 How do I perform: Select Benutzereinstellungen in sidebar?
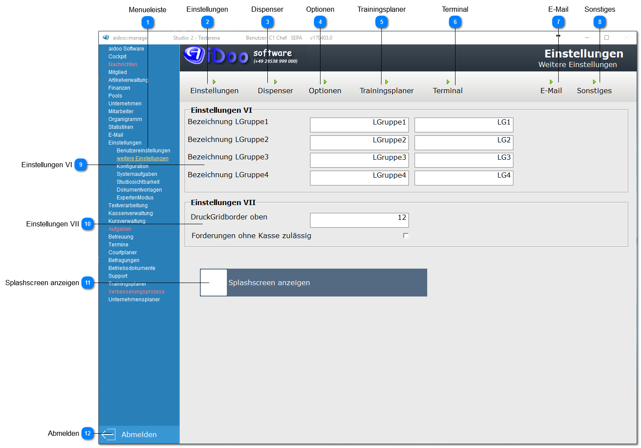pyautogui.click(x=143, y=151)
